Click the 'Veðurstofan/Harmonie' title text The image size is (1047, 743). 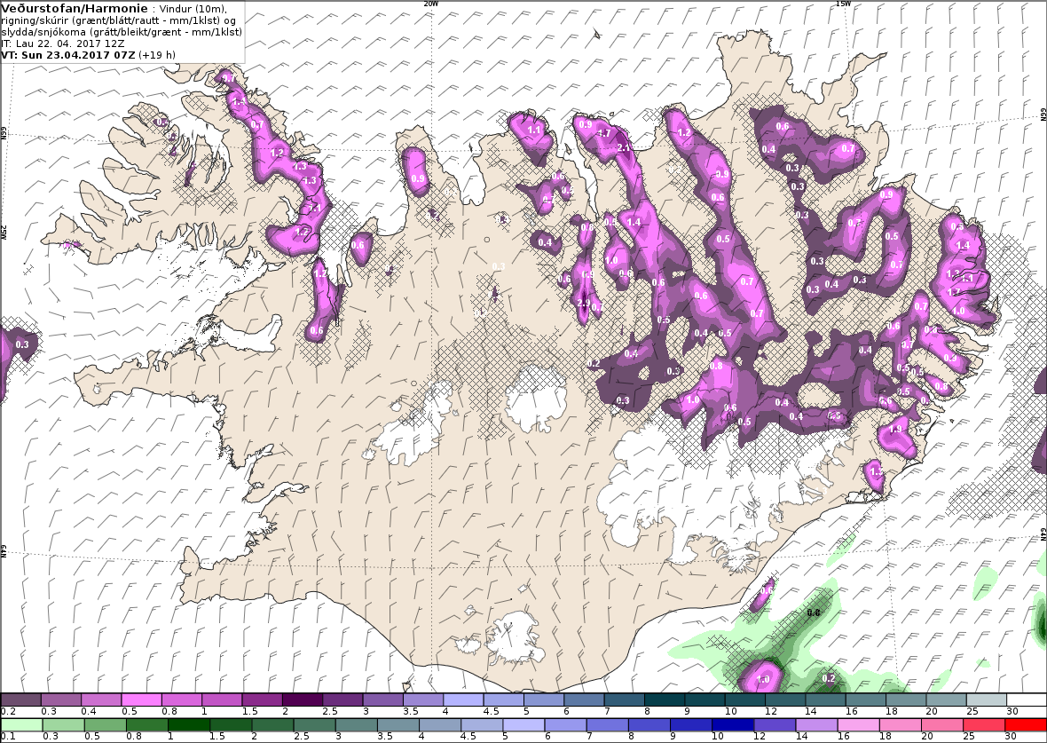pos(75,9)
